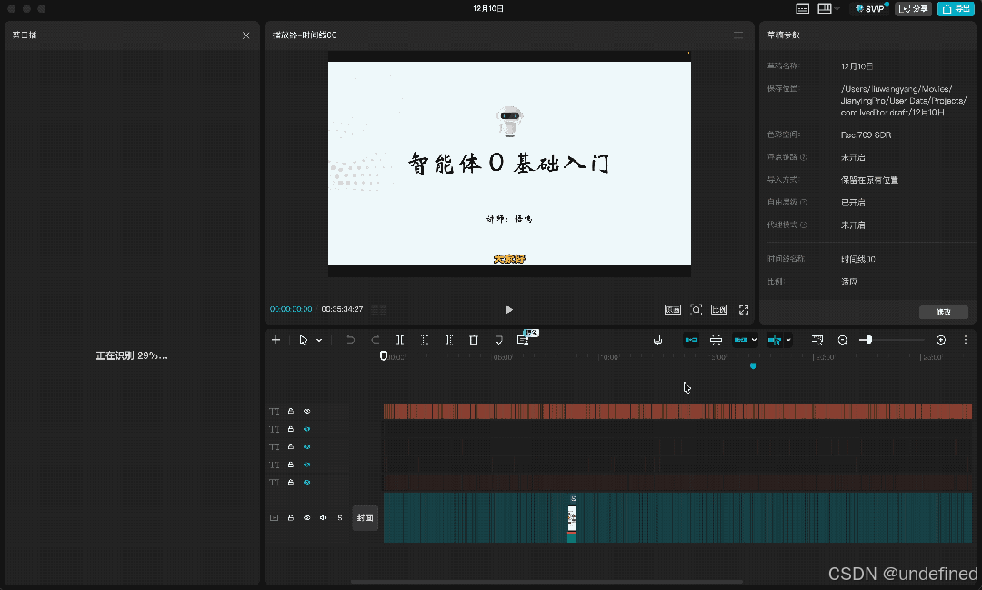Select the pointer selection tool
This screenshot has width=982, height=590.
point(303,339)
